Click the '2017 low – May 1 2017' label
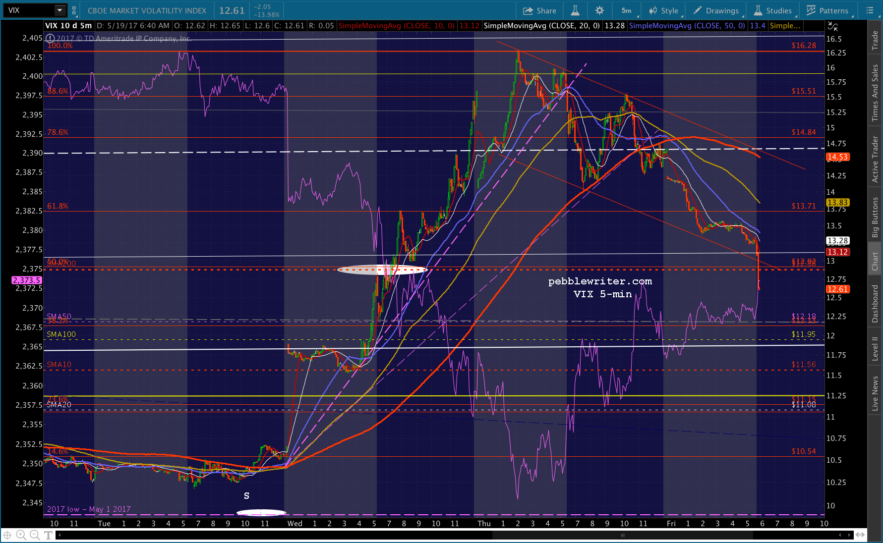883x543 pixels. coord(89,509)
